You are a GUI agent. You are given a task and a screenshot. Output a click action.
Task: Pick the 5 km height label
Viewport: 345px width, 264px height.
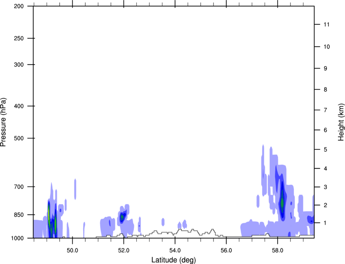click(x=326, y=149)
